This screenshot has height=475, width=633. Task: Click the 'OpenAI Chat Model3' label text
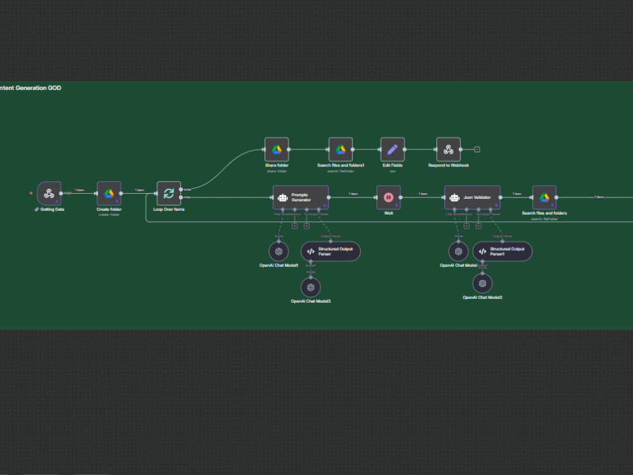pyautogui.click(x=310, y=301)
